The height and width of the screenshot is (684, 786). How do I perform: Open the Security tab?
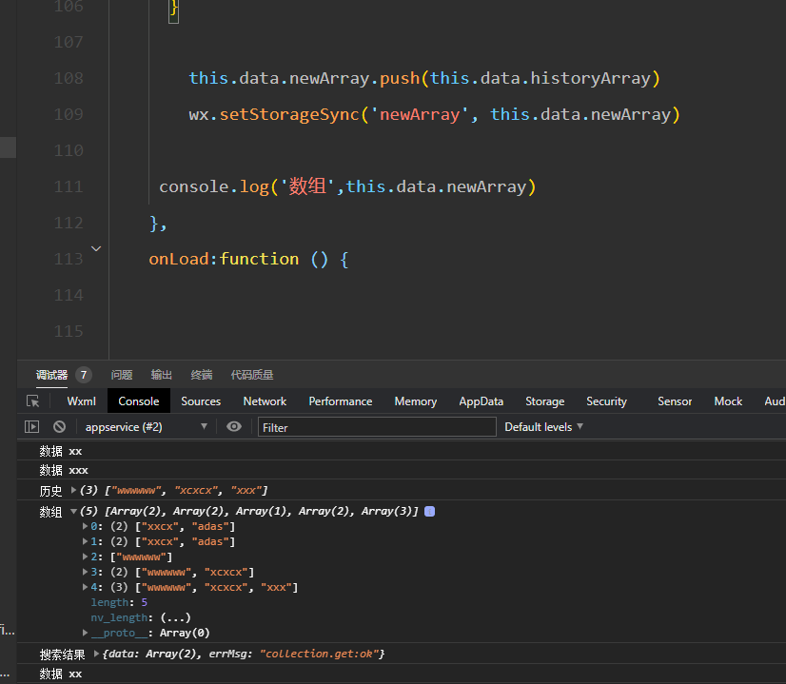click(606, 401)
